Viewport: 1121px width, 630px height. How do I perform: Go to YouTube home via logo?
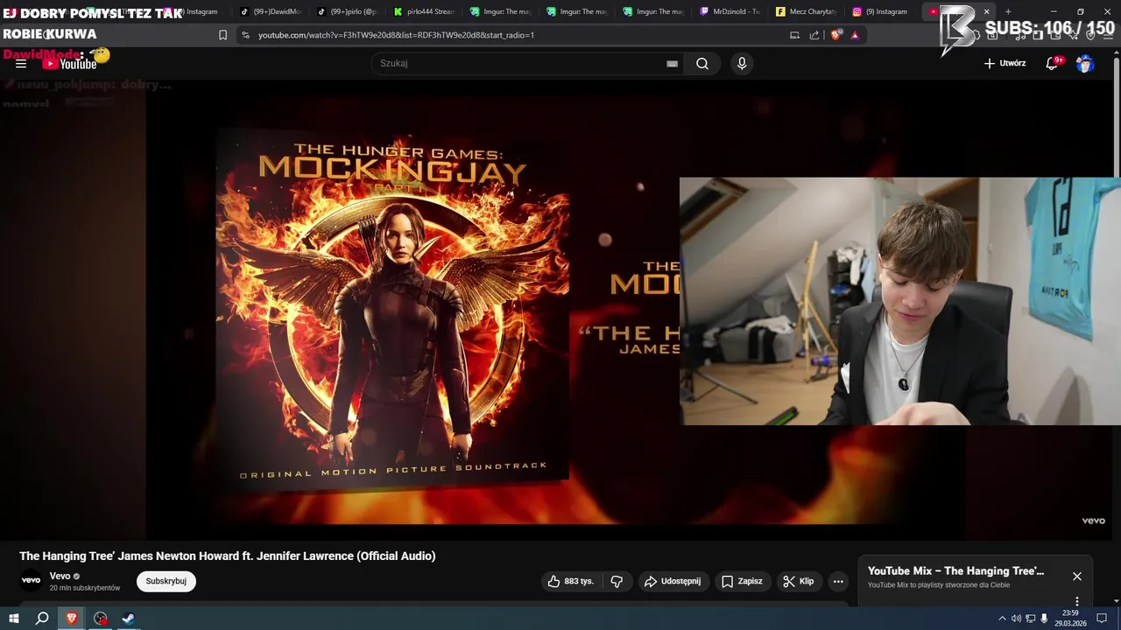(69, 63)
